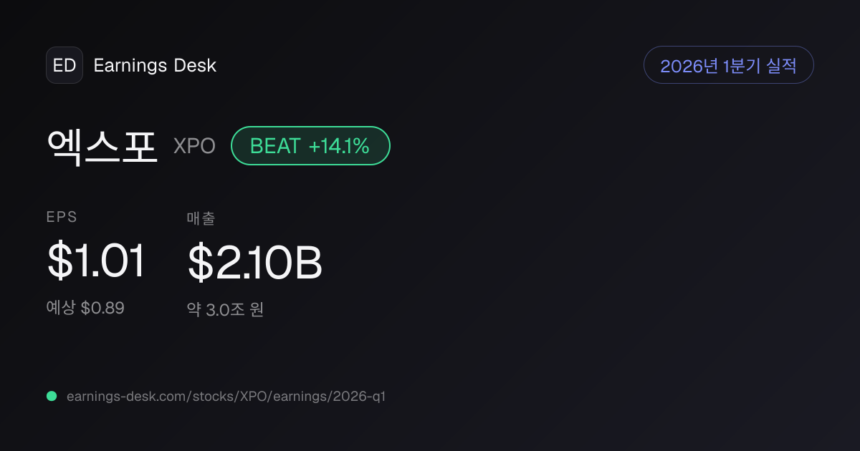860x451 pixels.
Task: Click the BEAT word in badge
Action: pyautogui.click(x=275, y=146)
